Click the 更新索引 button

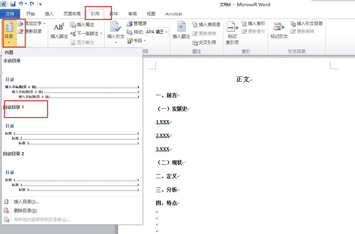point(253,31)
